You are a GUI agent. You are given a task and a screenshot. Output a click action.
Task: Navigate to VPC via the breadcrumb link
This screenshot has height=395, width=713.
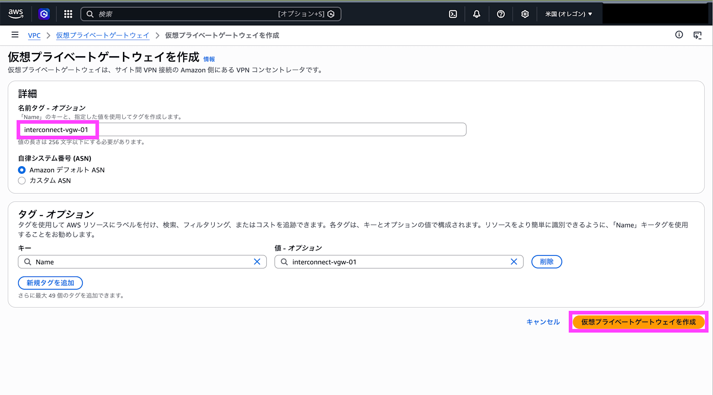tap(34, 36)
